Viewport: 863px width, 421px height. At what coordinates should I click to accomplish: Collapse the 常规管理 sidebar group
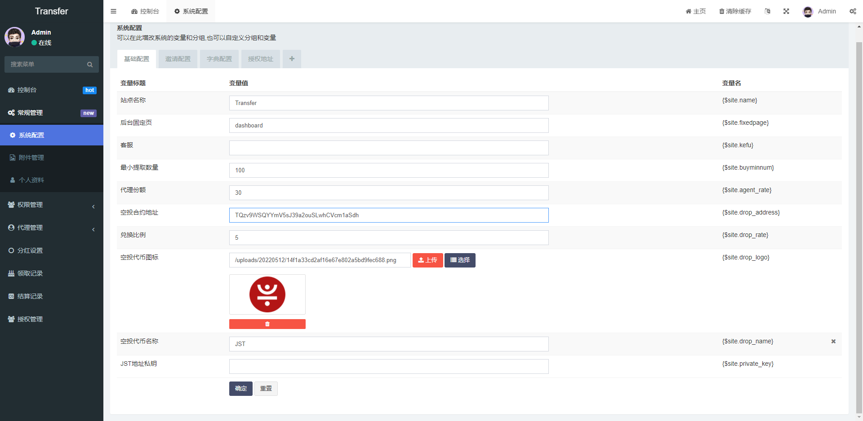pyautogui.click(x=52, y=113)
